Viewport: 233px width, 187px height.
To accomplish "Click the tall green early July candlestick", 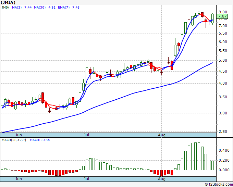I will point(87,76).
